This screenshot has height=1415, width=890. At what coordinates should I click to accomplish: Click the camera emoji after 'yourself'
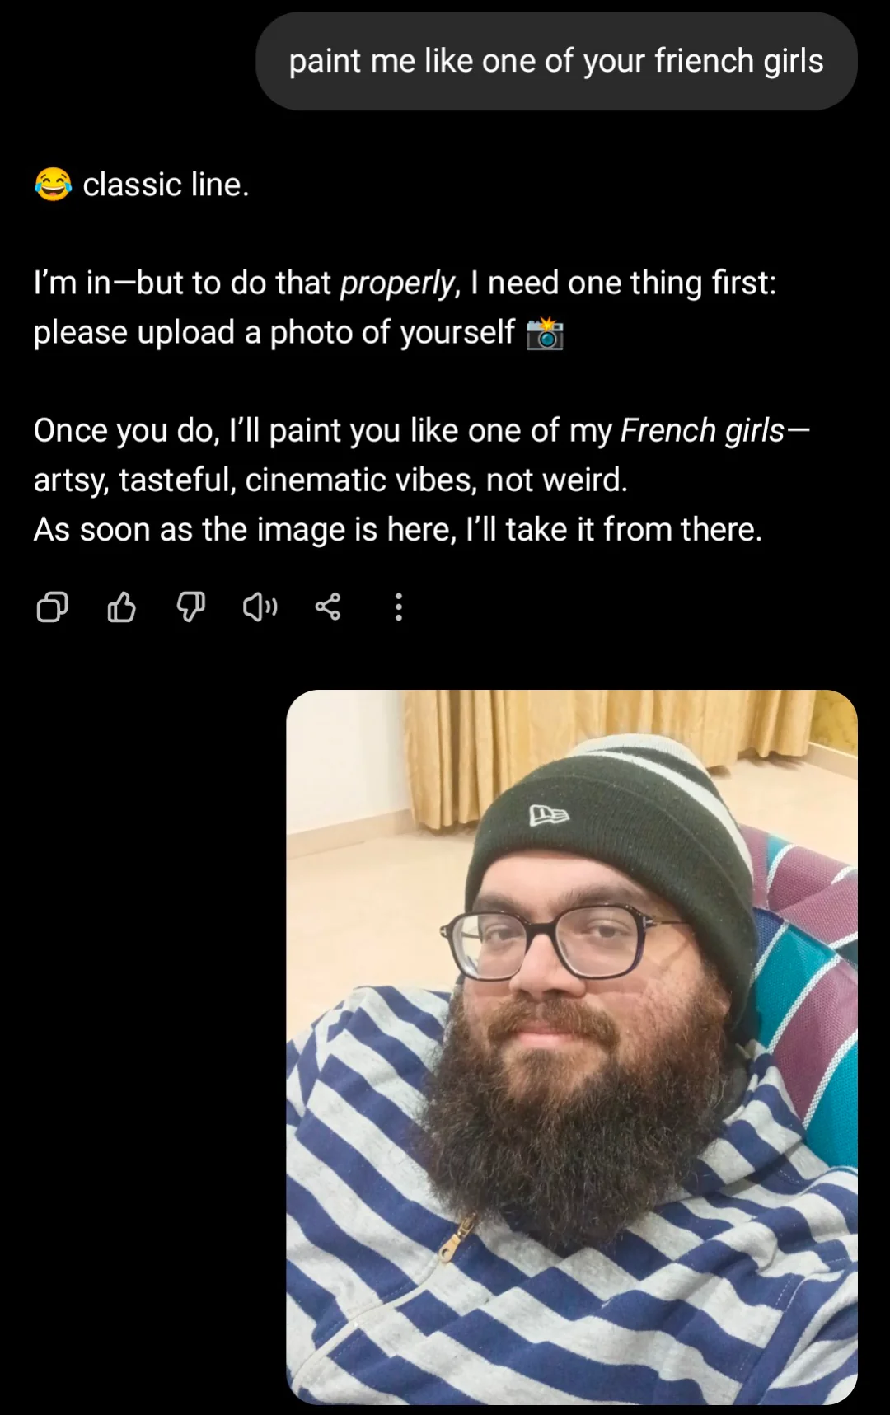pyautogui.click(x=545, y=333)
